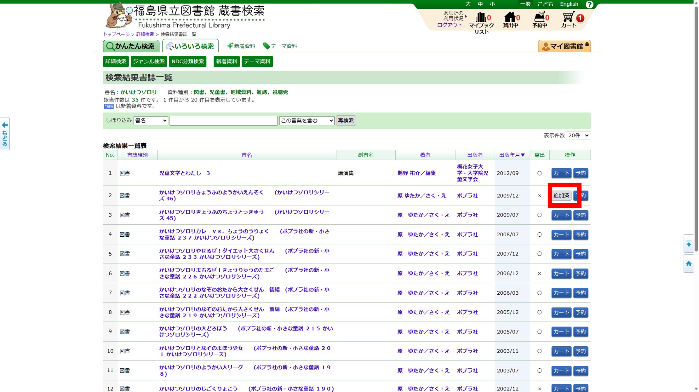Viewport: 699px width, 392px height.
Task: Open the narrow-down field dropdown (書名)
Action: click(151, 120)
